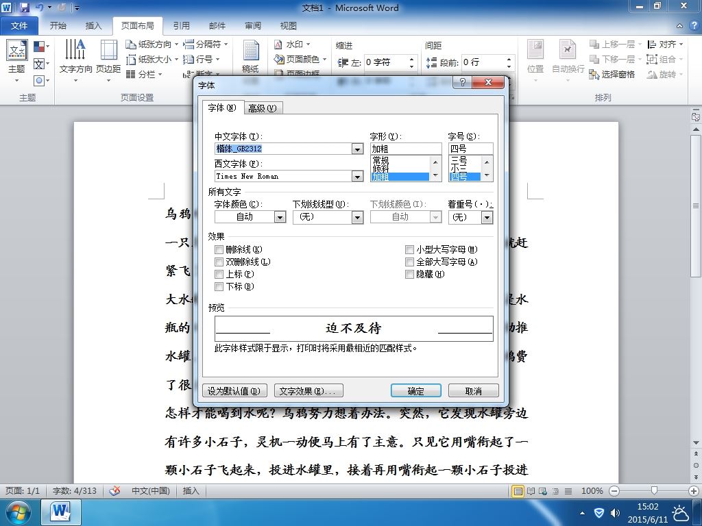Enable Strikethrough (删除线) checkbox
The image size is (702, 526).
(x=219, y=249)
